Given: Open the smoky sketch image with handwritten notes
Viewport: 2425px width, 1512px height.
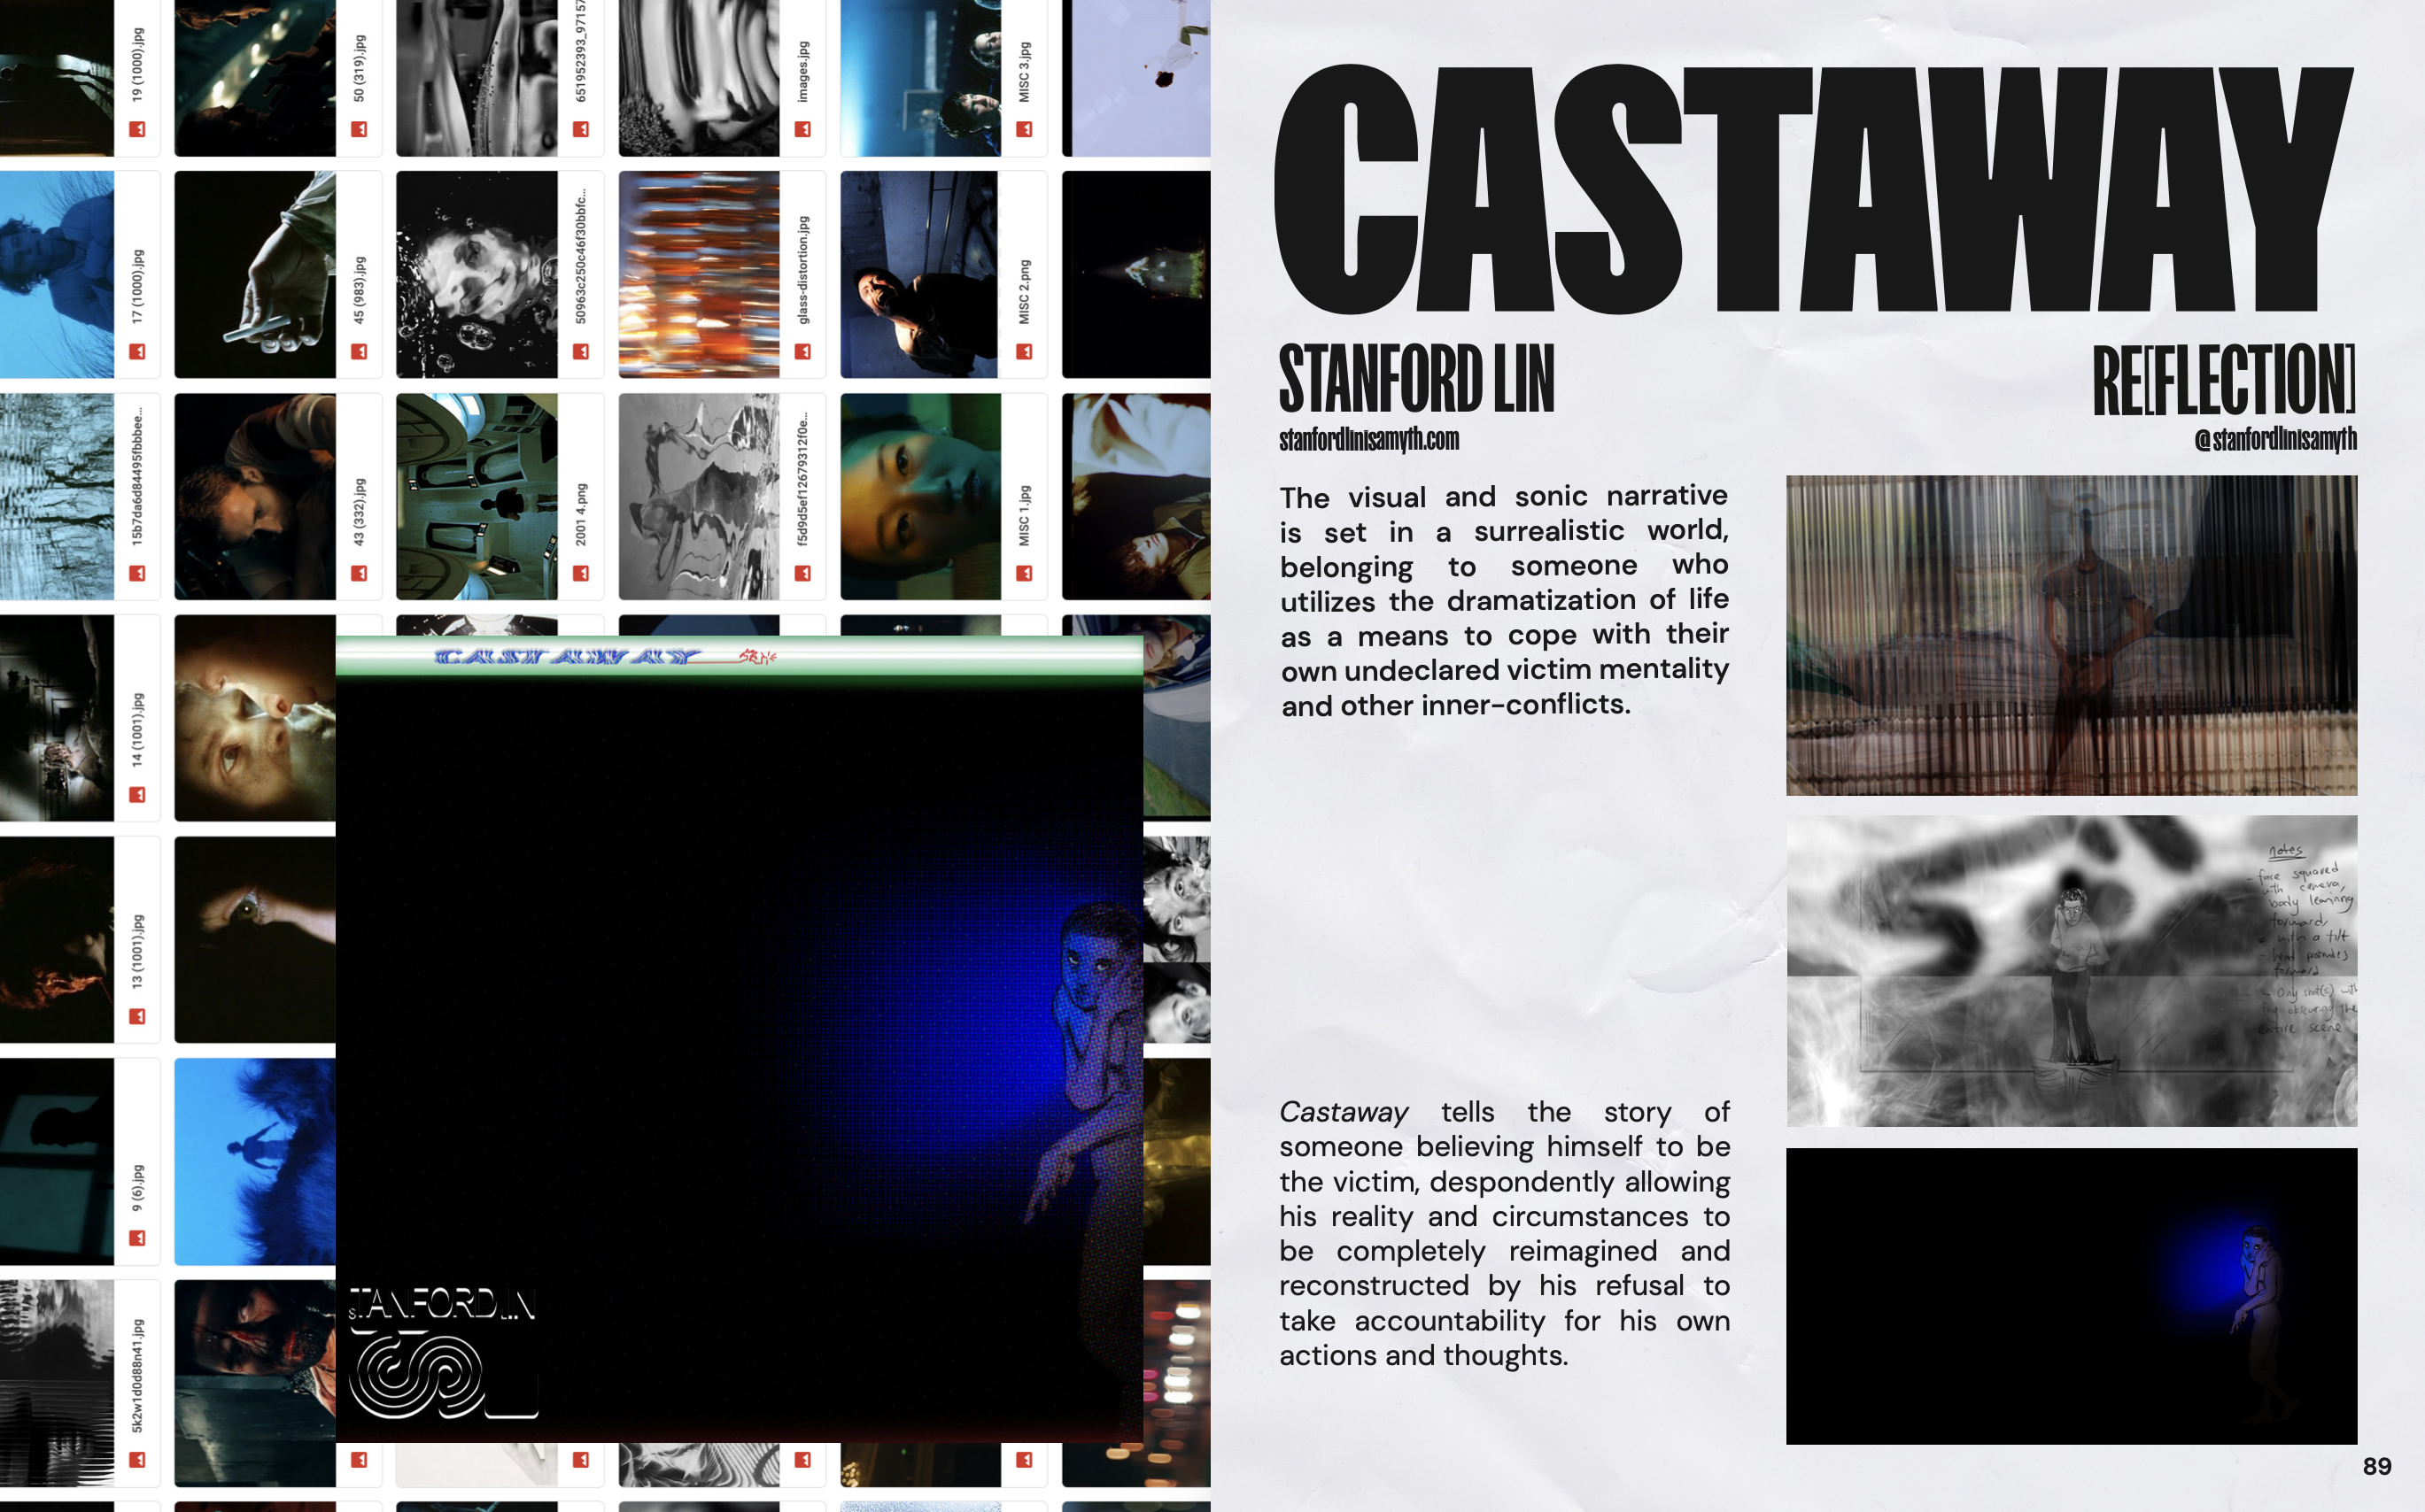Looking at the screenshot, I should pyautogui.click(x=2071, y=970).
